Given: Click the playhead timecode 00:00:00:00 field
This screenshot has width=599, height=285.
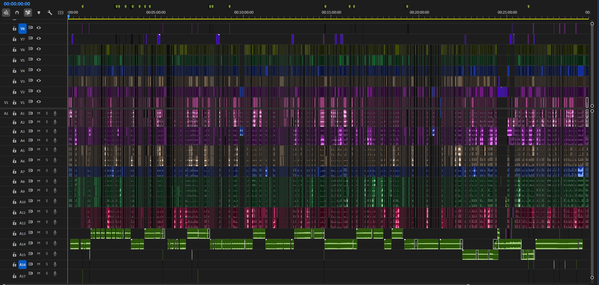Looking at the screenshot, I should 16,3.
